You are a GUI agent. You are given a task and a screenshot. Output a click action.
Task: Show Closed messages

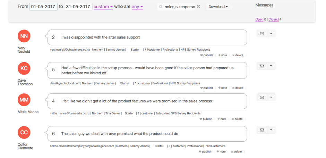(x=273, y=19)
